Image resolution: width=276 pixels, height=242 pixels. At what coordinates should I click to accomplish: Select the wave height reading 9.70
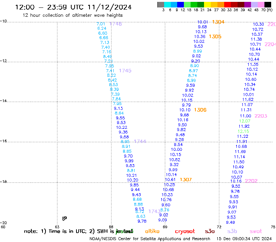tap(128, 156)
